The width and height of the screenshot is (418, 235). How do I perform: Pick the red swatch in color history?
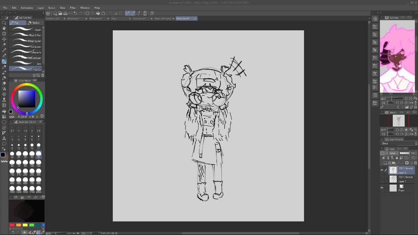12,225
